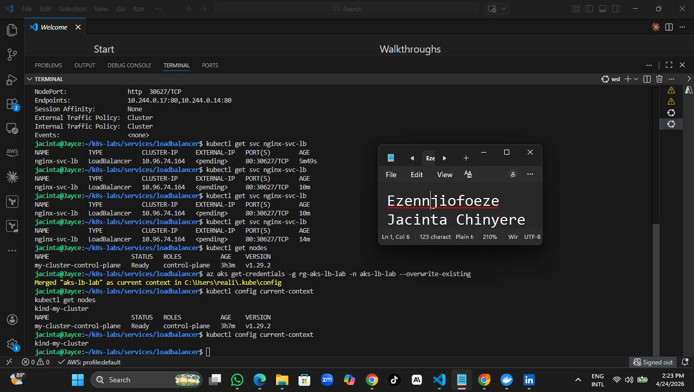Viewport: 694px width, 392px height.
Task: Open the launch profile dropdown next to plus
Action: (636, 79)
